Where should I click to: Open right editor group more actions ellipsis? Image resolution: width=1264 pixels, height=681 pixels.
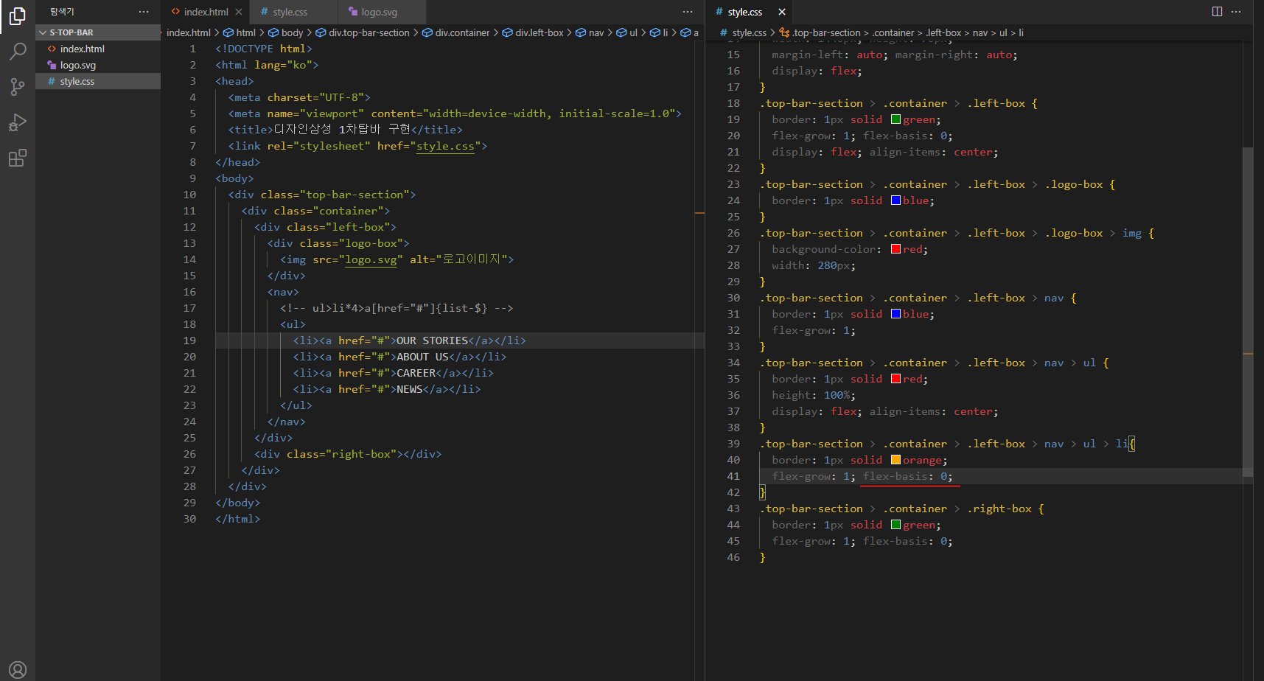[x=1236, y=12]
